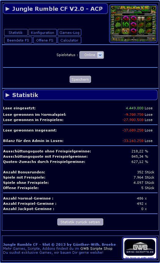Click the Bilanz für den Admin value
Image resolution: width=160 pixels, height=263 pixels.
[x=133, y=140]
